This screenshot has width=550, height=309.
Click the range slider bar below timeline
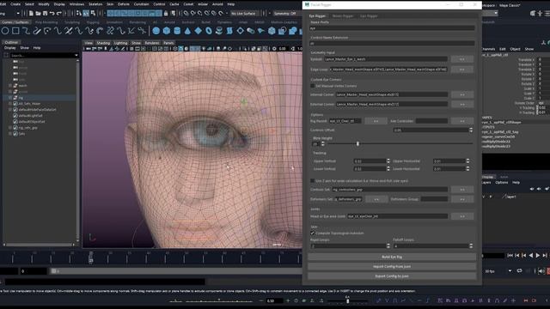coord(175,271)
